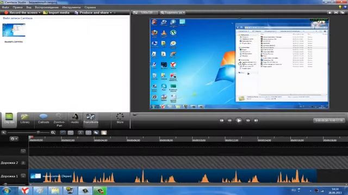Viewport: 348px width, 195px height.
Task: Click the redo button on timeline toolbar
Action: pos(71,133)
